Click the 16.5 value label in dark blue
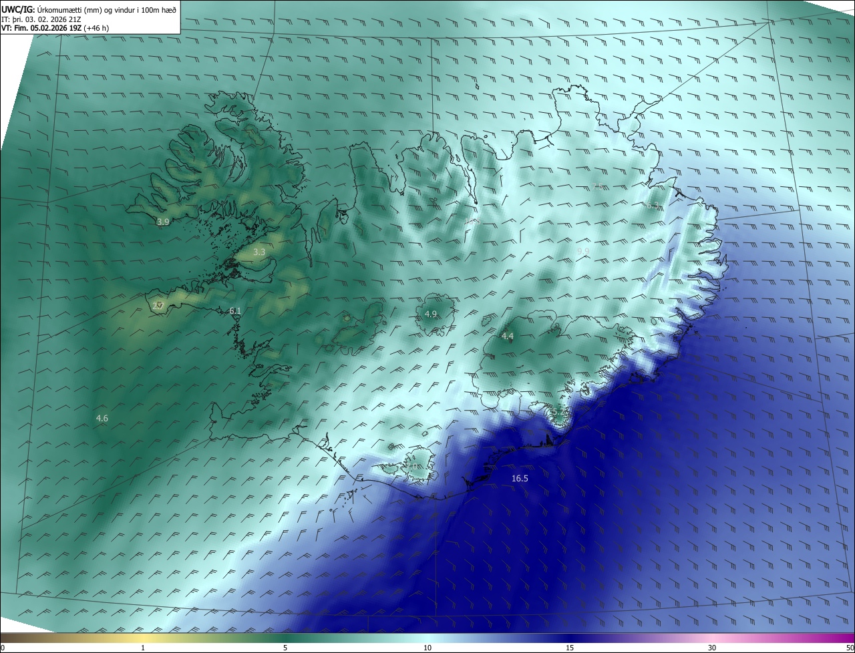855x653 pixels. [520, 479]
